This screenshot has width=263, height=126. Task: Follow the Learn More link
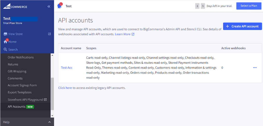coord(123,34)
